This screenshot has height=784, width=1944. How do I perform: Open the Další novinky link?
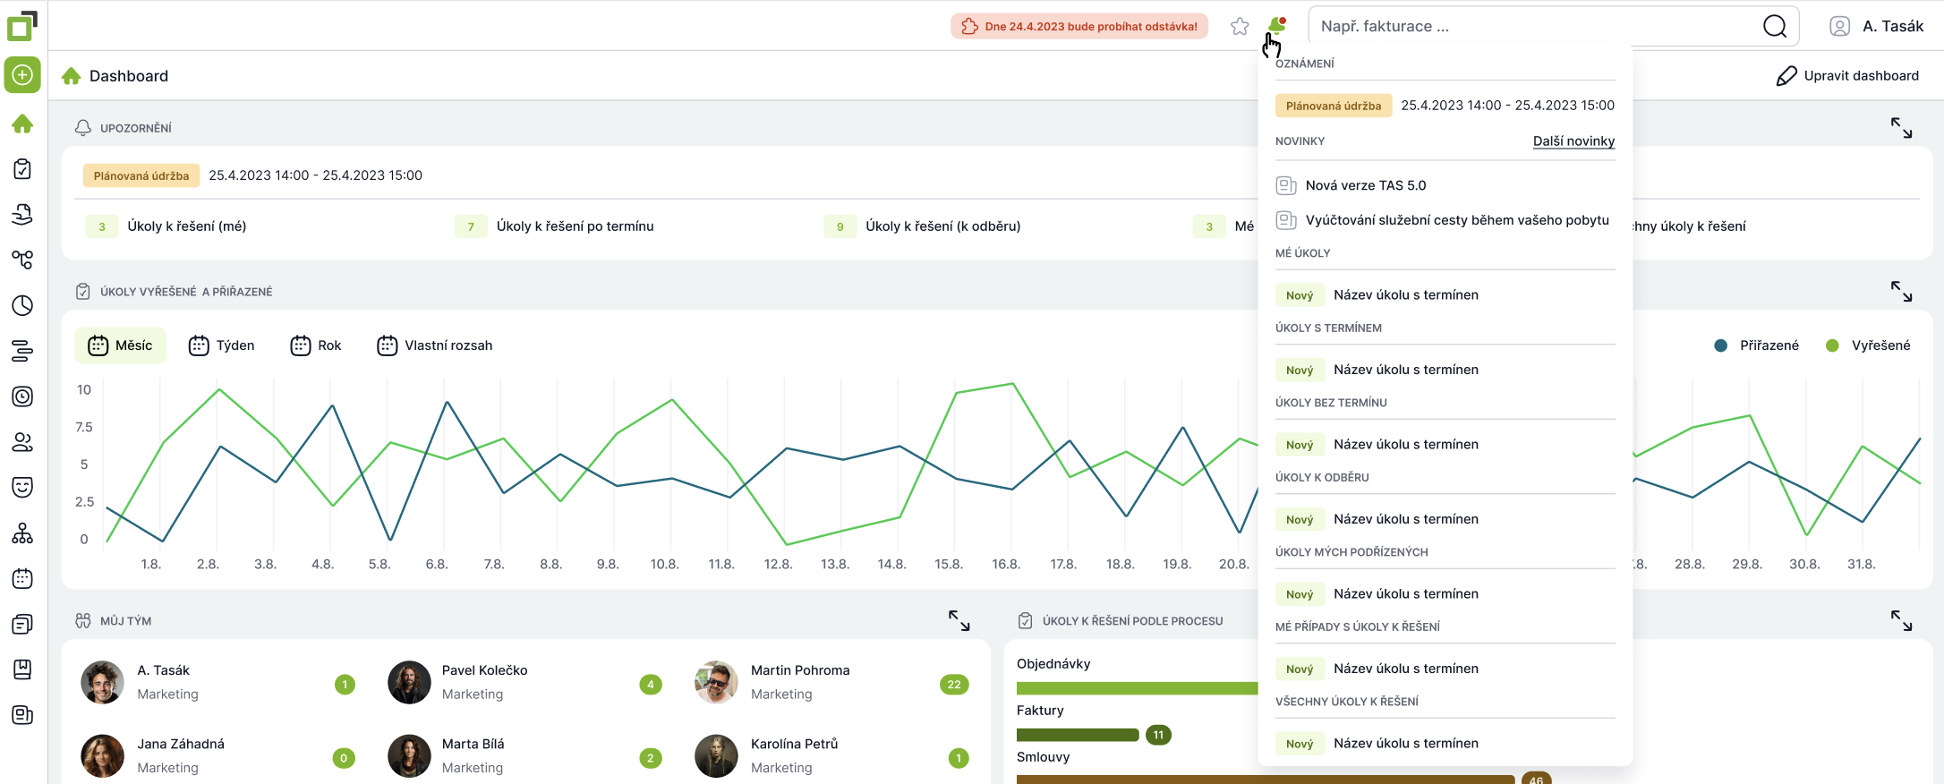[x=1573, y=141]
